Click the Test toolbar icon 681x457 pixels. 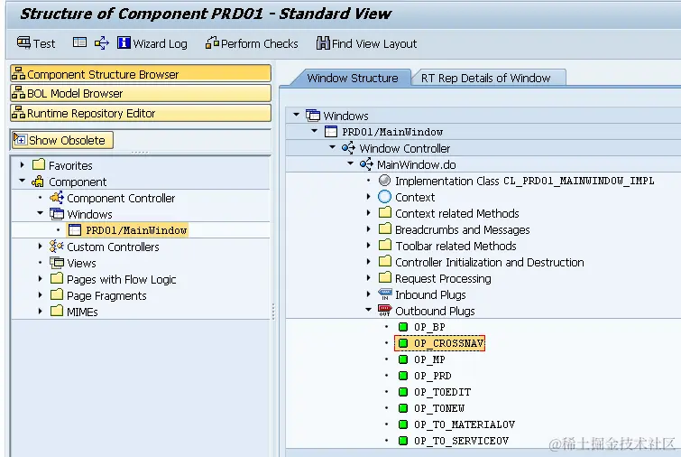pos(23,43)
